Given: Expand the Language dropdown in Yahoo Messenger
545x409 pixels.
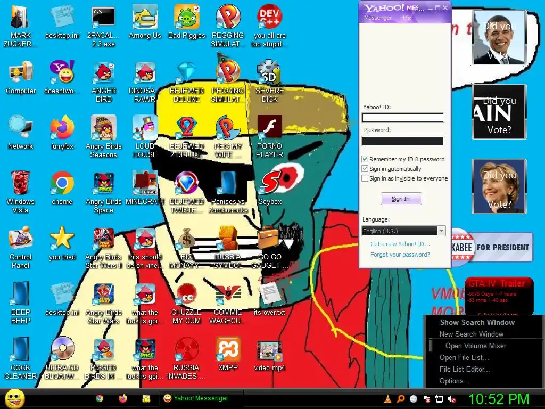Looking at the screenshot, I should coord(441,231).
